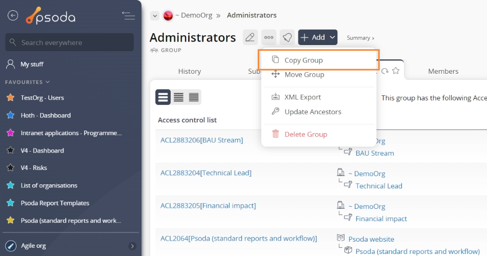Expand the Agile org arrow

coord(132,246)
